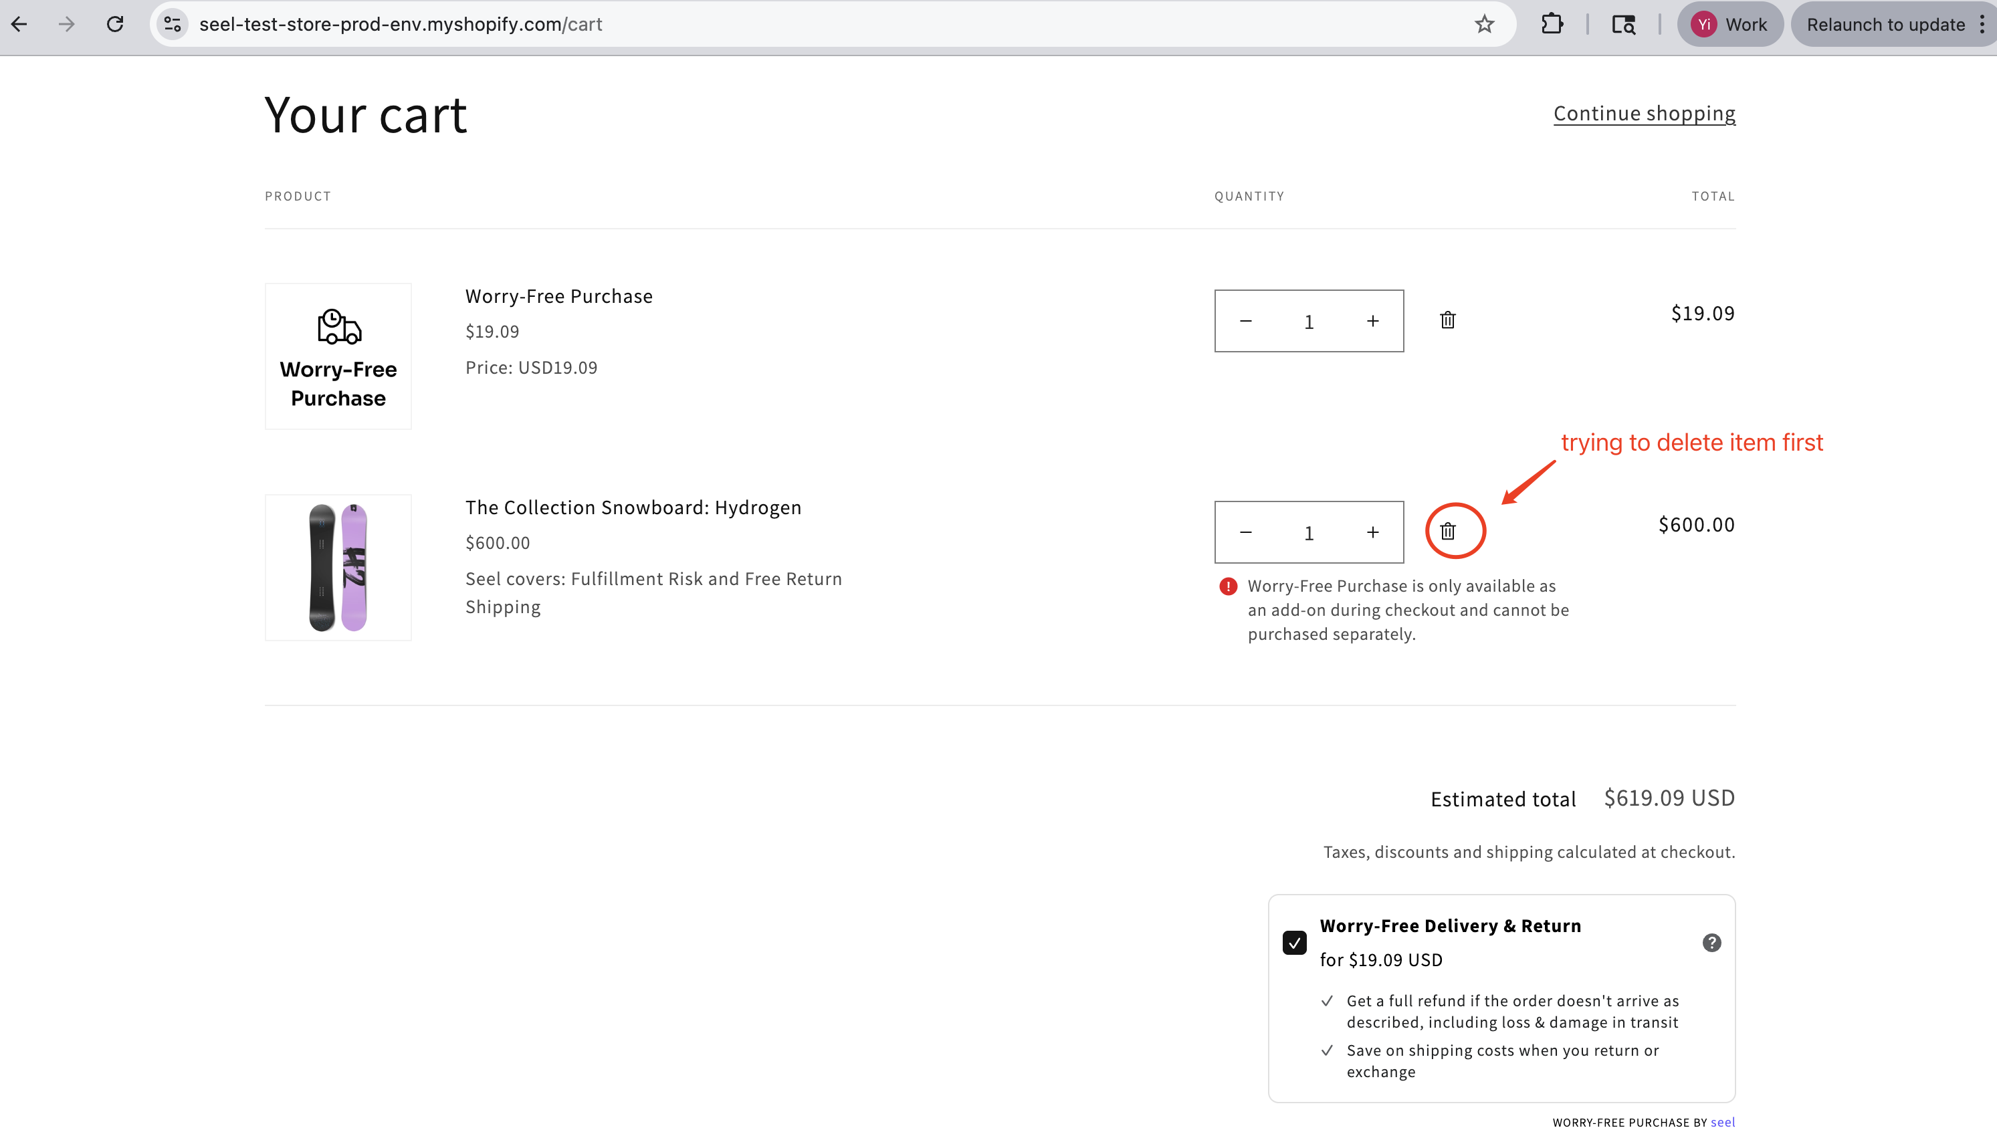Decrease Worry-Free Purchase quantity
Viewport: 1997px width, 1134px height.
pyautogui.click(x=1245, y=321)
